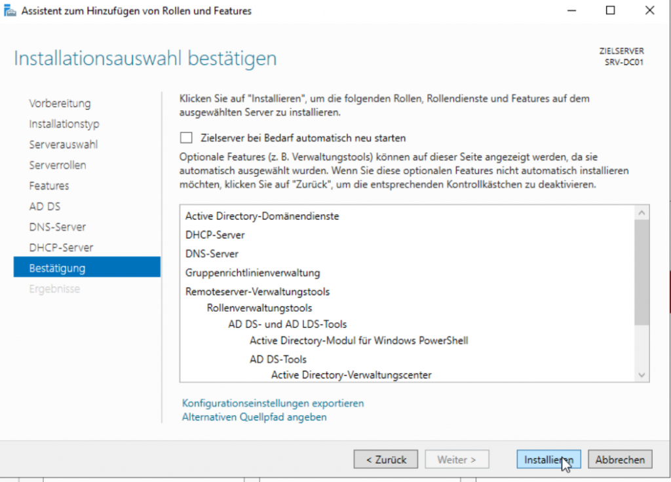The image size is (671, 482).
Task: Open the Serverrollen step
Action: [58, 165]
